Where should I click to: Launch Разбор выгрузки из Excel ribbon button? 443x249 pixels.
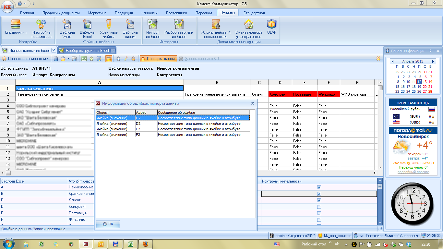click(179, 29)
